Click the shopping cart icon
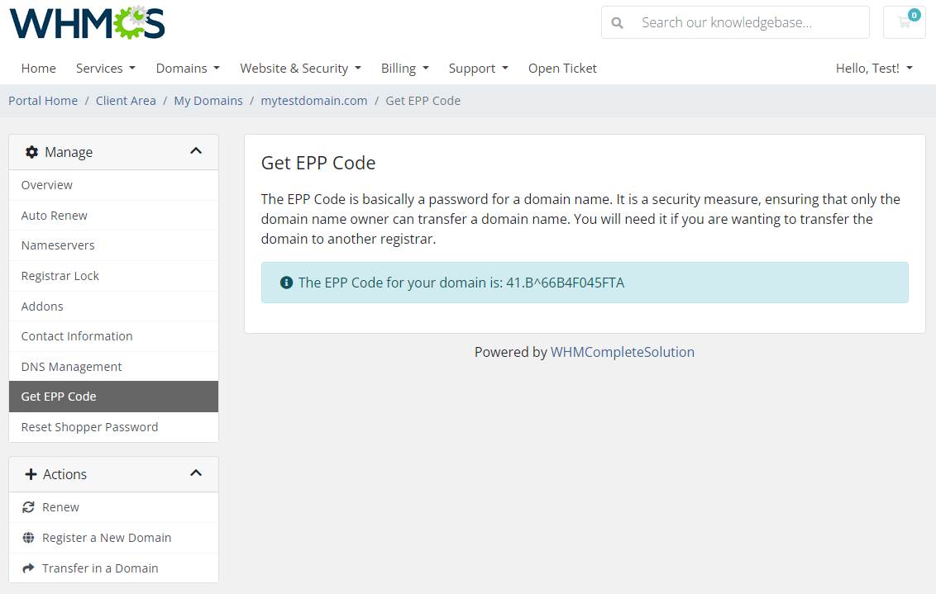Viewport: 936px width, 594px height. click(904, 23)
